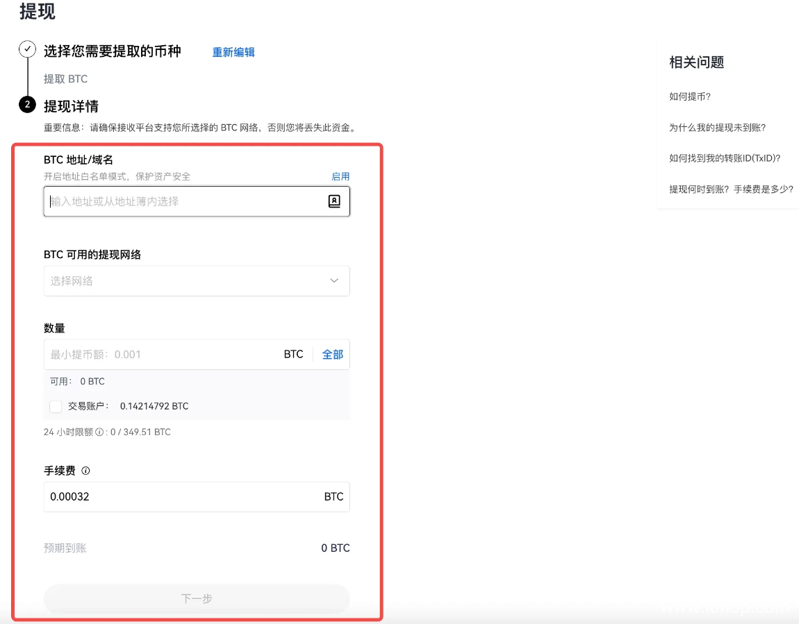
Task: Open the address book icon in address field
Action: [x=334, y=201]
